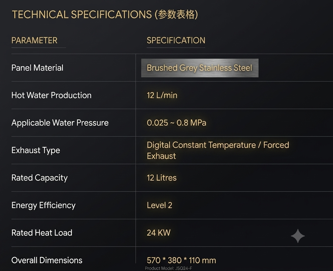333x271 pixels.
Task: Click the Panel Material label
Action: point(37,68)
